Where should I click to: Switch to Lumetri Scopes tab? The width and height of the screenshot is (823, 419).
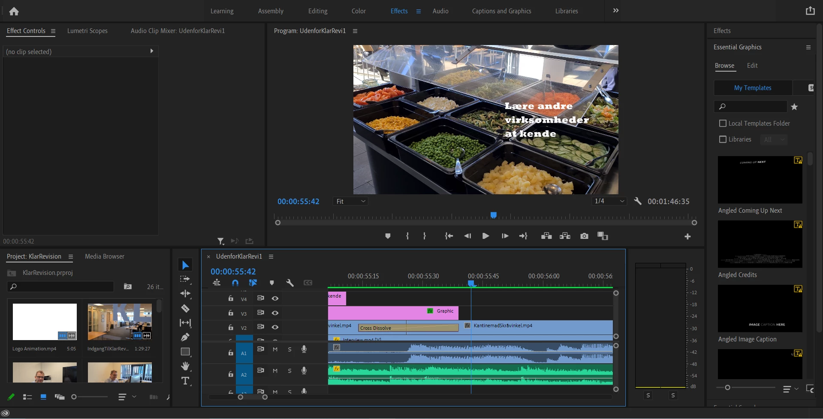click(x=87, y=31)
